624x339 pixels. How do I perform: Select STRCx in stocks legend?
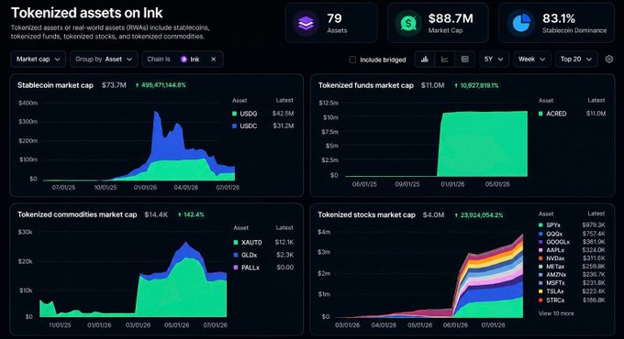[x=555, y=301]
